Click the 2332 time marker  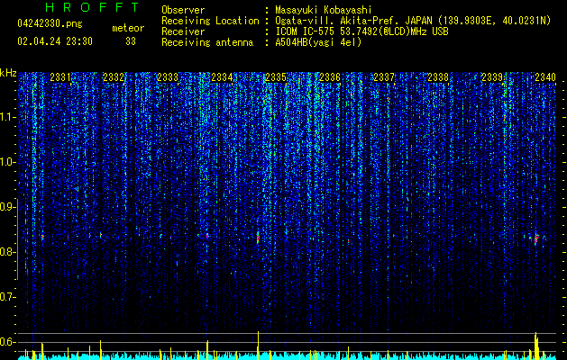114,77
